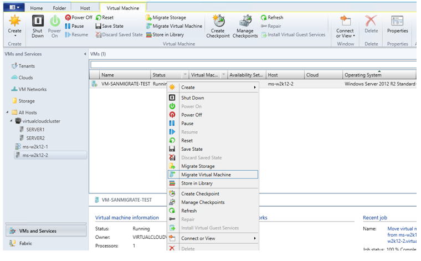Click Migrate Storage in the ribbon
Screen dimensions: 421x261
[x=166, y=17]
